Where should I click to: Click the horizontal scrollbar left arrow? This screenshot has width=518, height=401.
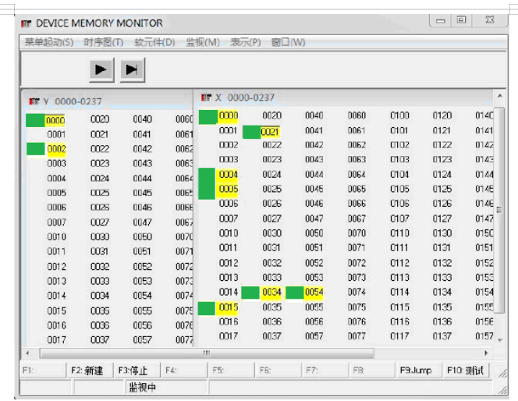28,353
